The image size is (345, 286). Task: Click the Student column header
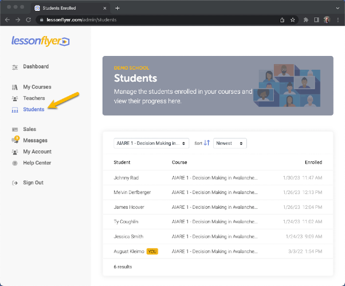coord(122,162)
